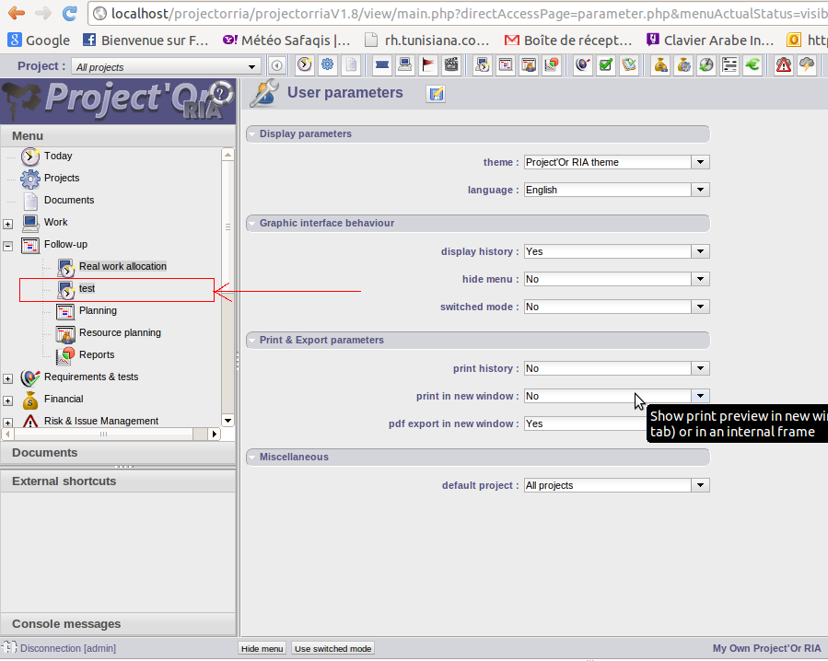Click the red warning triangle toolbar icon
Screen dimensions: 828x661
pyautogui.click(x=783, y=65)
